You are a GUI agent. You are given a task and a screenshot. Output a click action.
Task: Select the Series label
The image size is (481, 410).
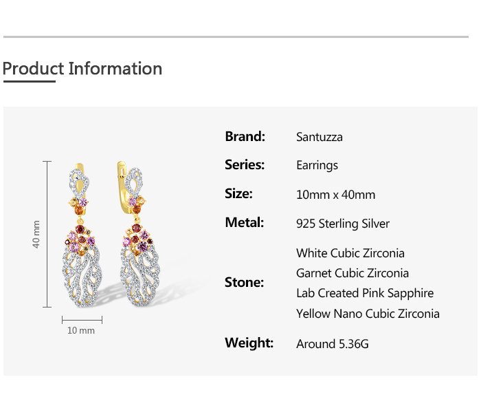click(245, 165)
